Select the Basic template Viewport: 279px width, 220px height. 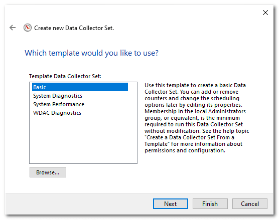point(80,87)
